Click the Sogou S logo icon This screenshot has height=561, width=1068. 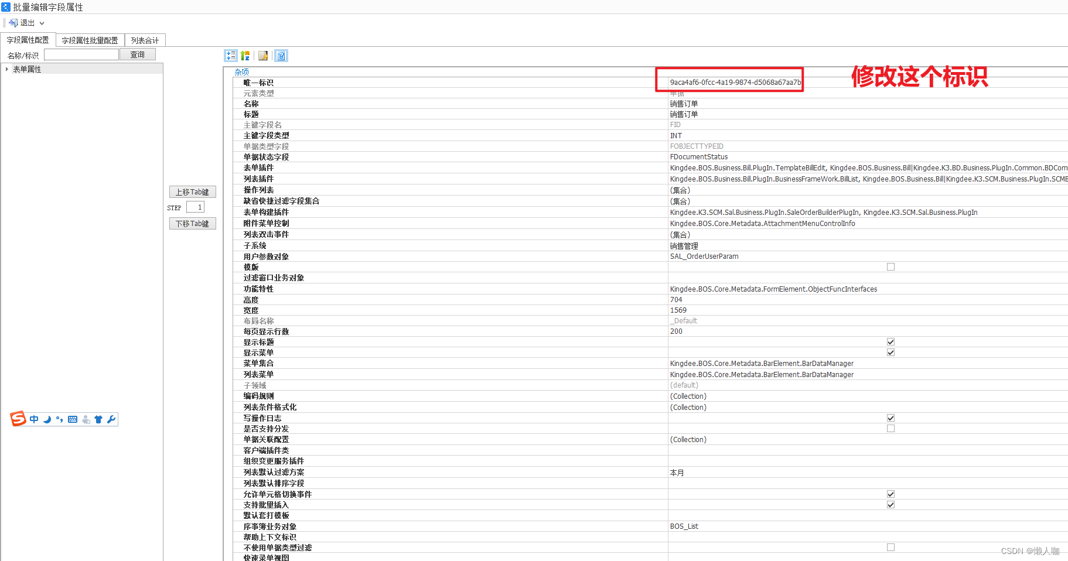coord(18,419)
